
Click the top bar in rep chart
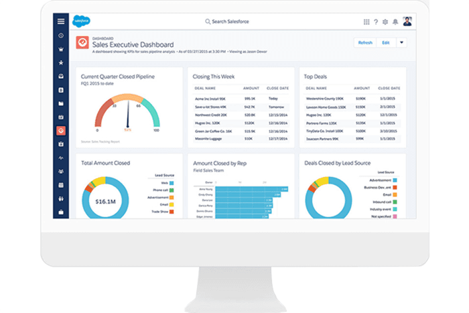coord(251,189)
